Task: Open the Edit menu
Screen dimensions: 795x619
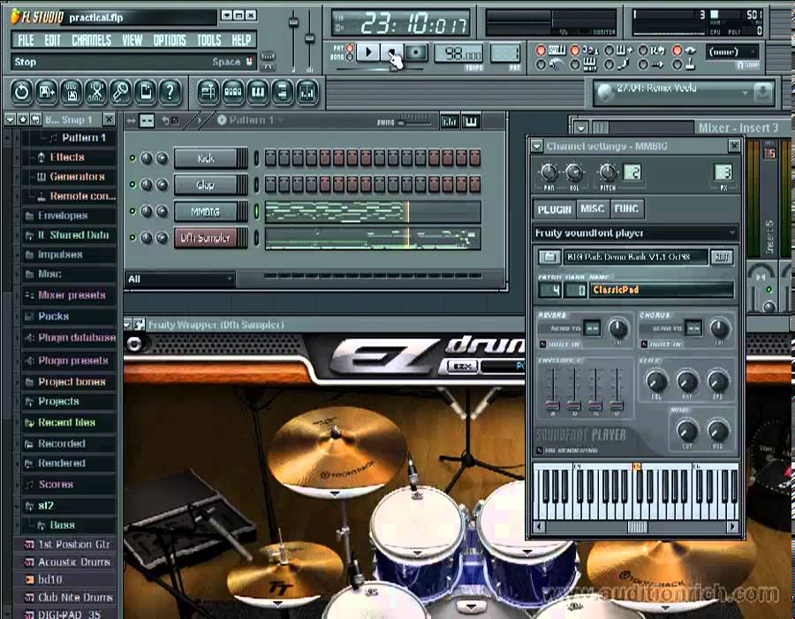Action: click(x=52, y=40)
